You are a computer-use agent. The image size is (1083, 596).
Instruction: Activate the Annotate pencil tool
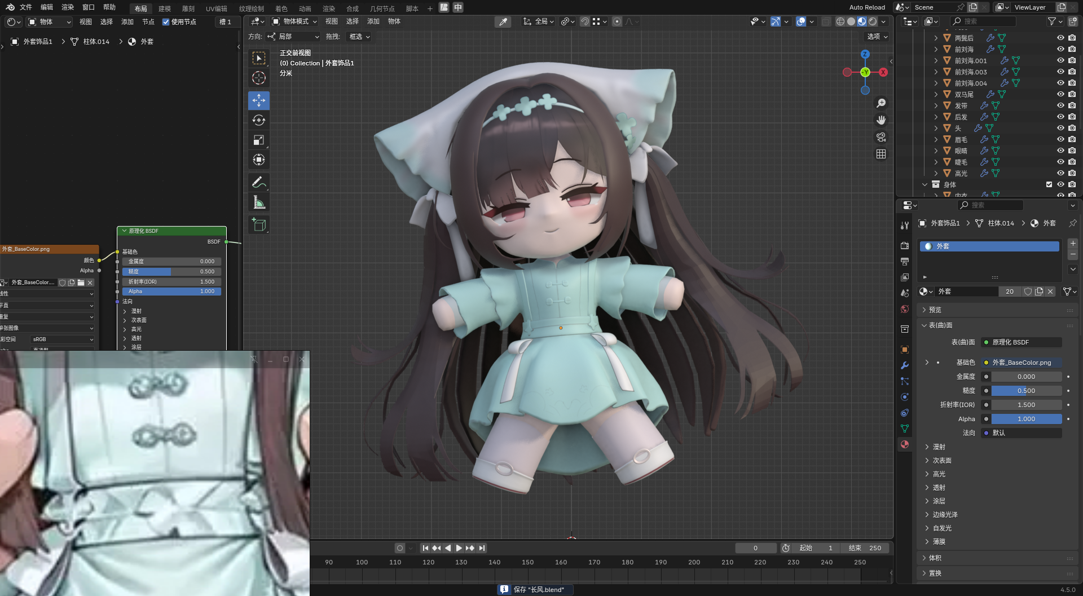259,182
